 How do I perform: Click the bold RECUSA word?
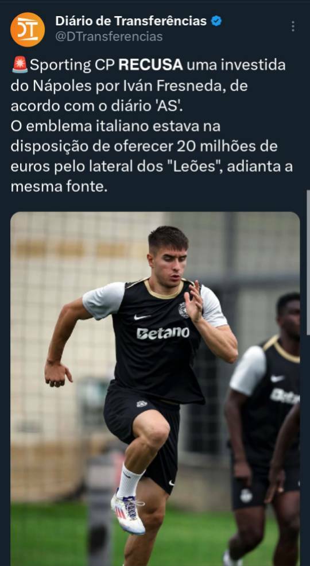click(x=150, y=66)
